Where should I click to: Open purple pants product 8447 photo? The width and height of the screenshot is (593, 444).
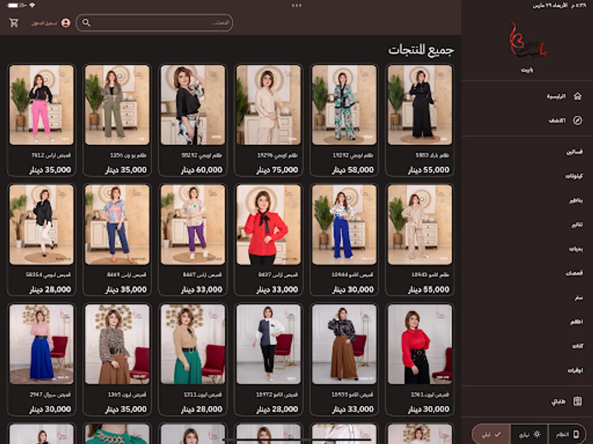[x=193, y=224]
